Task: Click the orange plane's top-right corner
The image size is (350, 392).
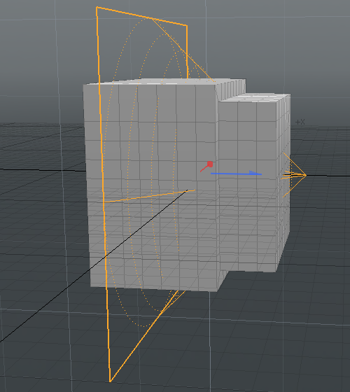Action: (187, 25)
